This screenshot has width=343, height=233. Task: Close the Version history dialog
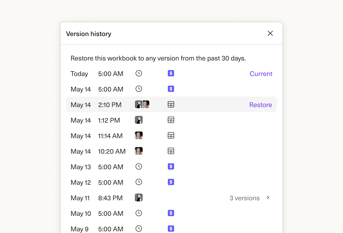[270, 33]
